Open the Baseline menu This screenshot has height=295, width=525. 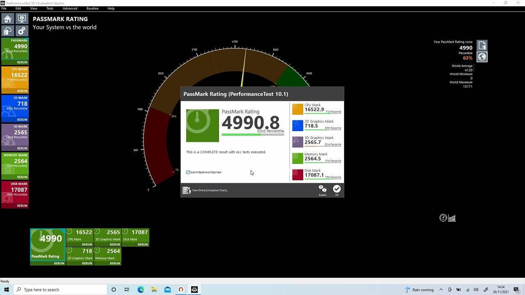[x=92, y=8]
